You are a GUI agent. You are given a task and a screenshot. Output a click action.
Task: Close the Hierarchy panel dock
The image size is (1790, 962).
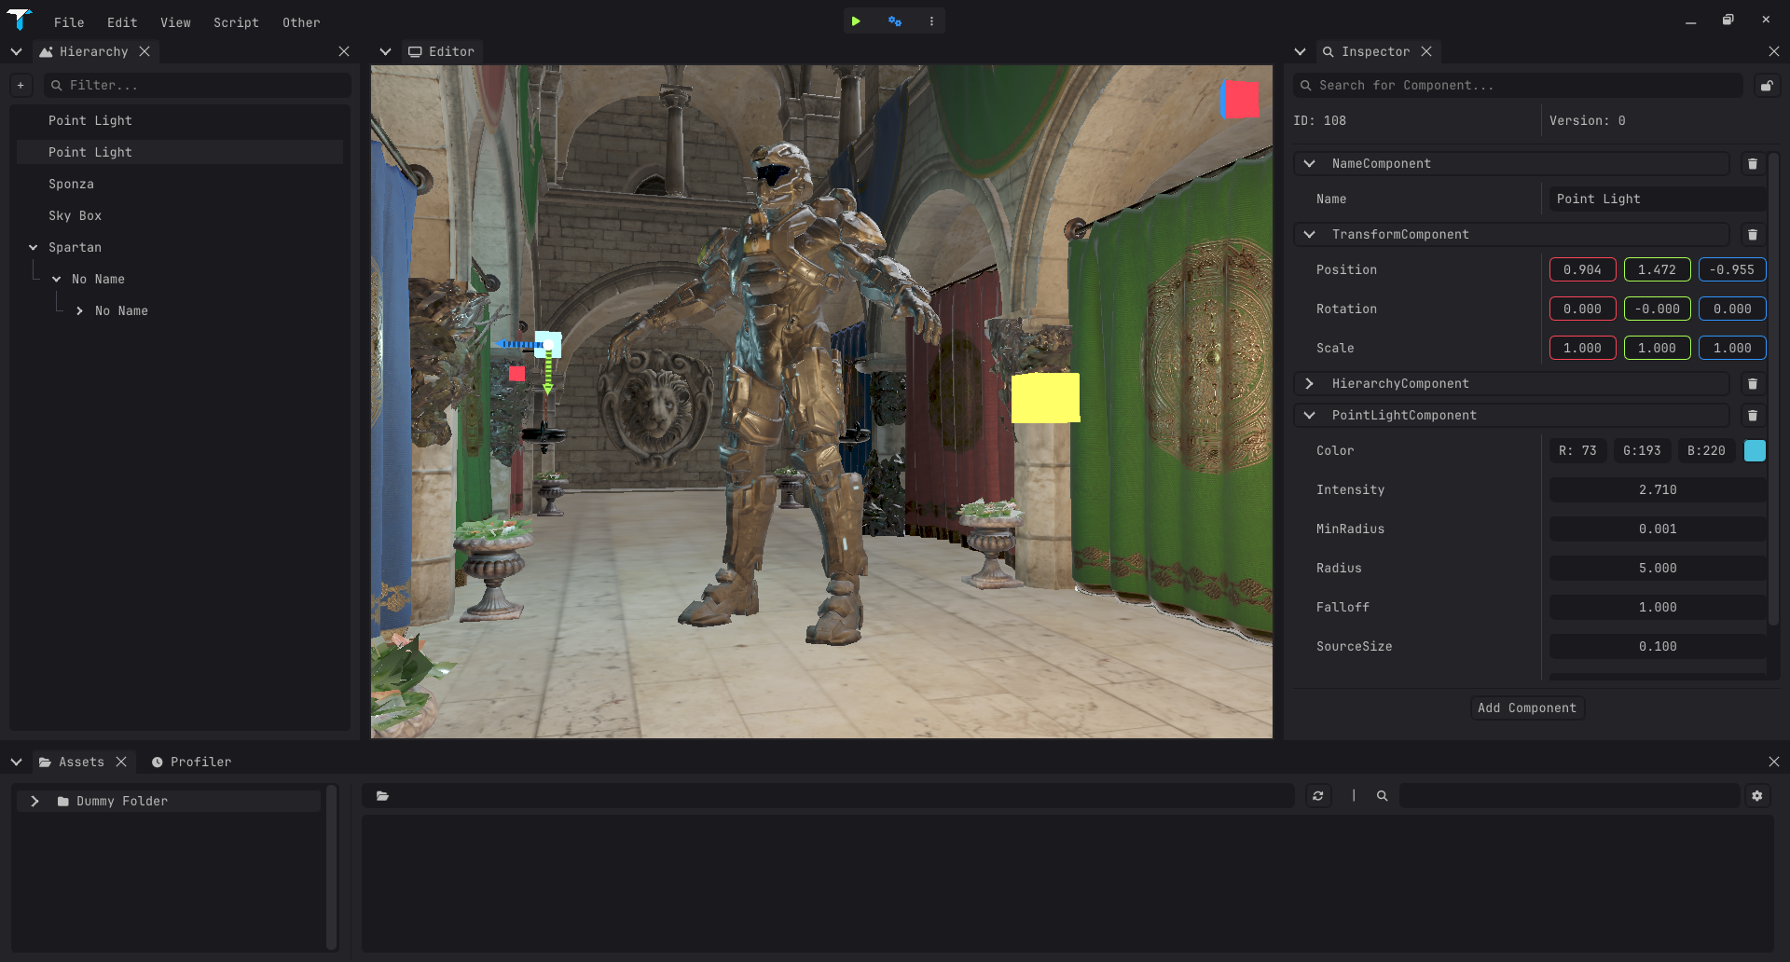pyautogui.click(x=344, y=52)
